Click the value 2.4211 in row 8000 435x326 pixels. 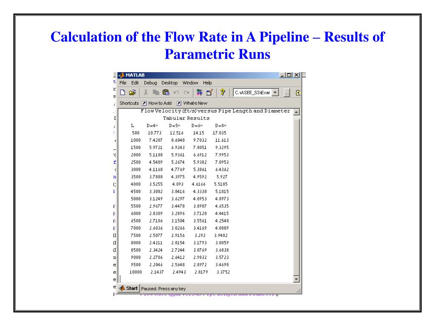click(155, 243)
